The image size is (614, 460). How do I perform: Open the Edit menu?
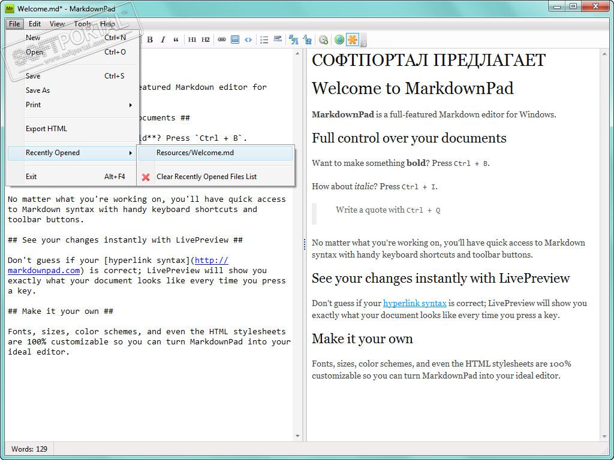pyautogui.click(x=34, y=24)
